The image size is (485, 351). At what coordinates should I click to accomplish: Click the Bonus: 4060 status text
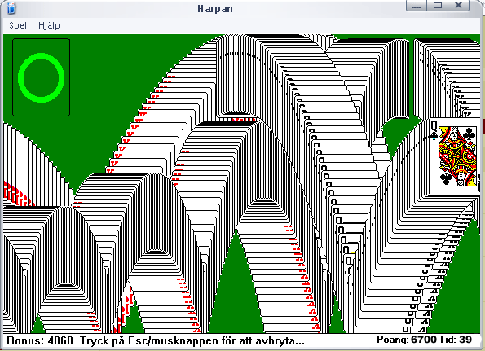(x=40, y=340)
